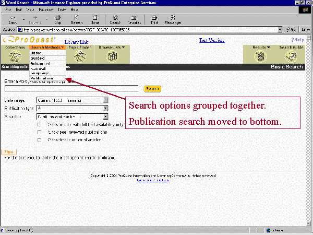Click the Forward history dropdown arrow
Image resolution: width=313 pixels, height=235 pixels.
[x=47, y=20]
